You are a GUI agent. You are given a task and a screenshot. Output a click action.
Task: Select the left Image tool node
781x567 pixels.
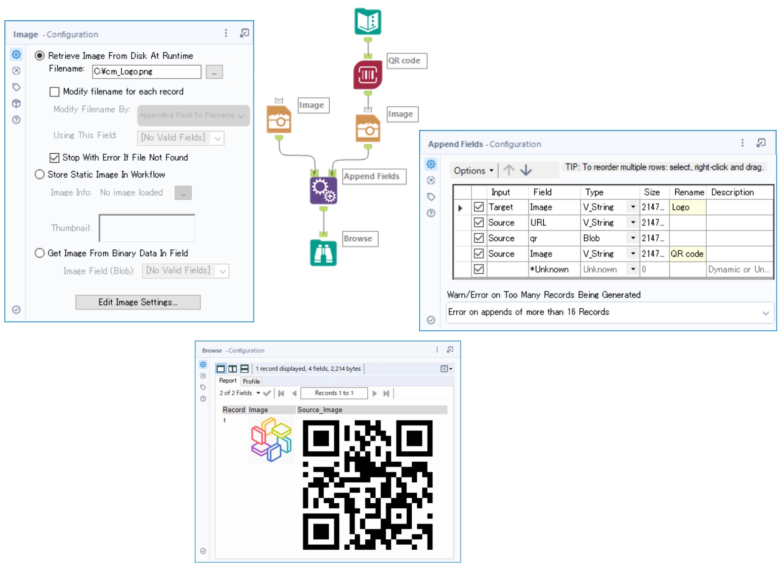point(279,119)
